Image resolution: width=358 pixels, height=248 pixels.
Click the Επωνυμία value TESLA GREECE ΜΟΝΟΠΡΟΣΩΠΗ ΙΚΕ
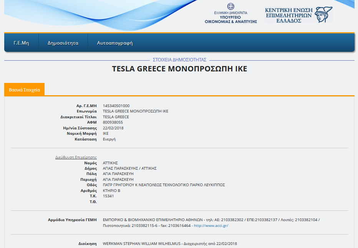(x=135, y=111)
